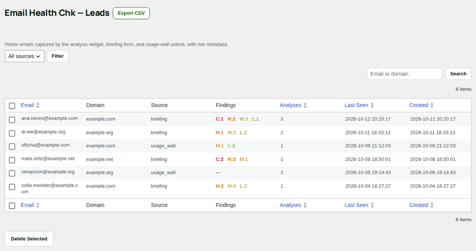This screenshot has height=251, width=476.
Task: Sort by Email using the table footer link
Action: coord(27,205)
